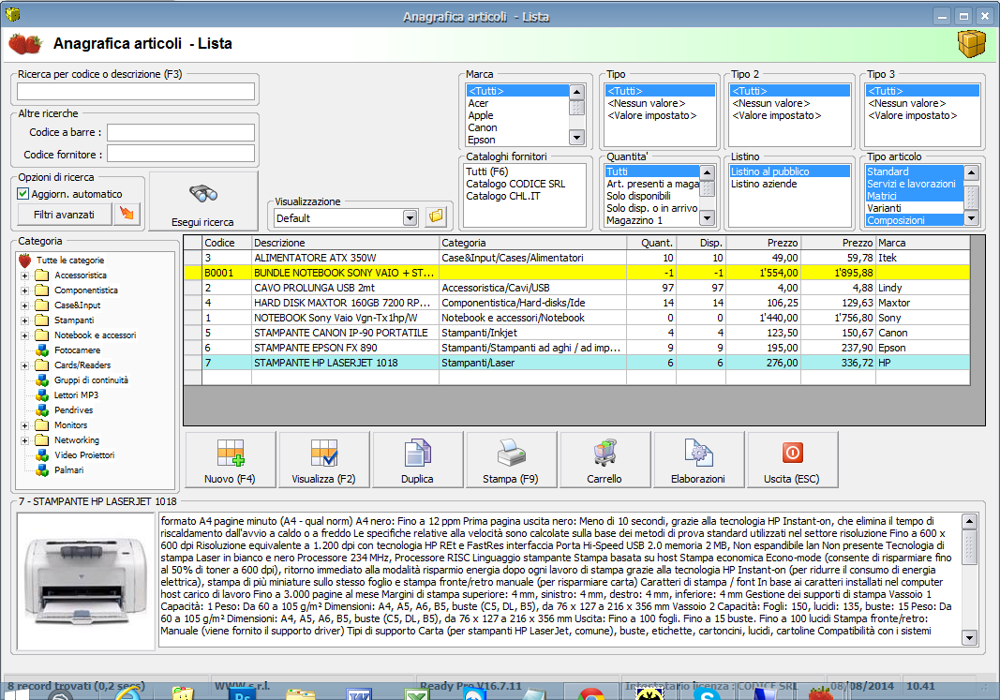Open the Filtri avanzati advanced filters
1000x700 pixels.
[x=65, y=215]
